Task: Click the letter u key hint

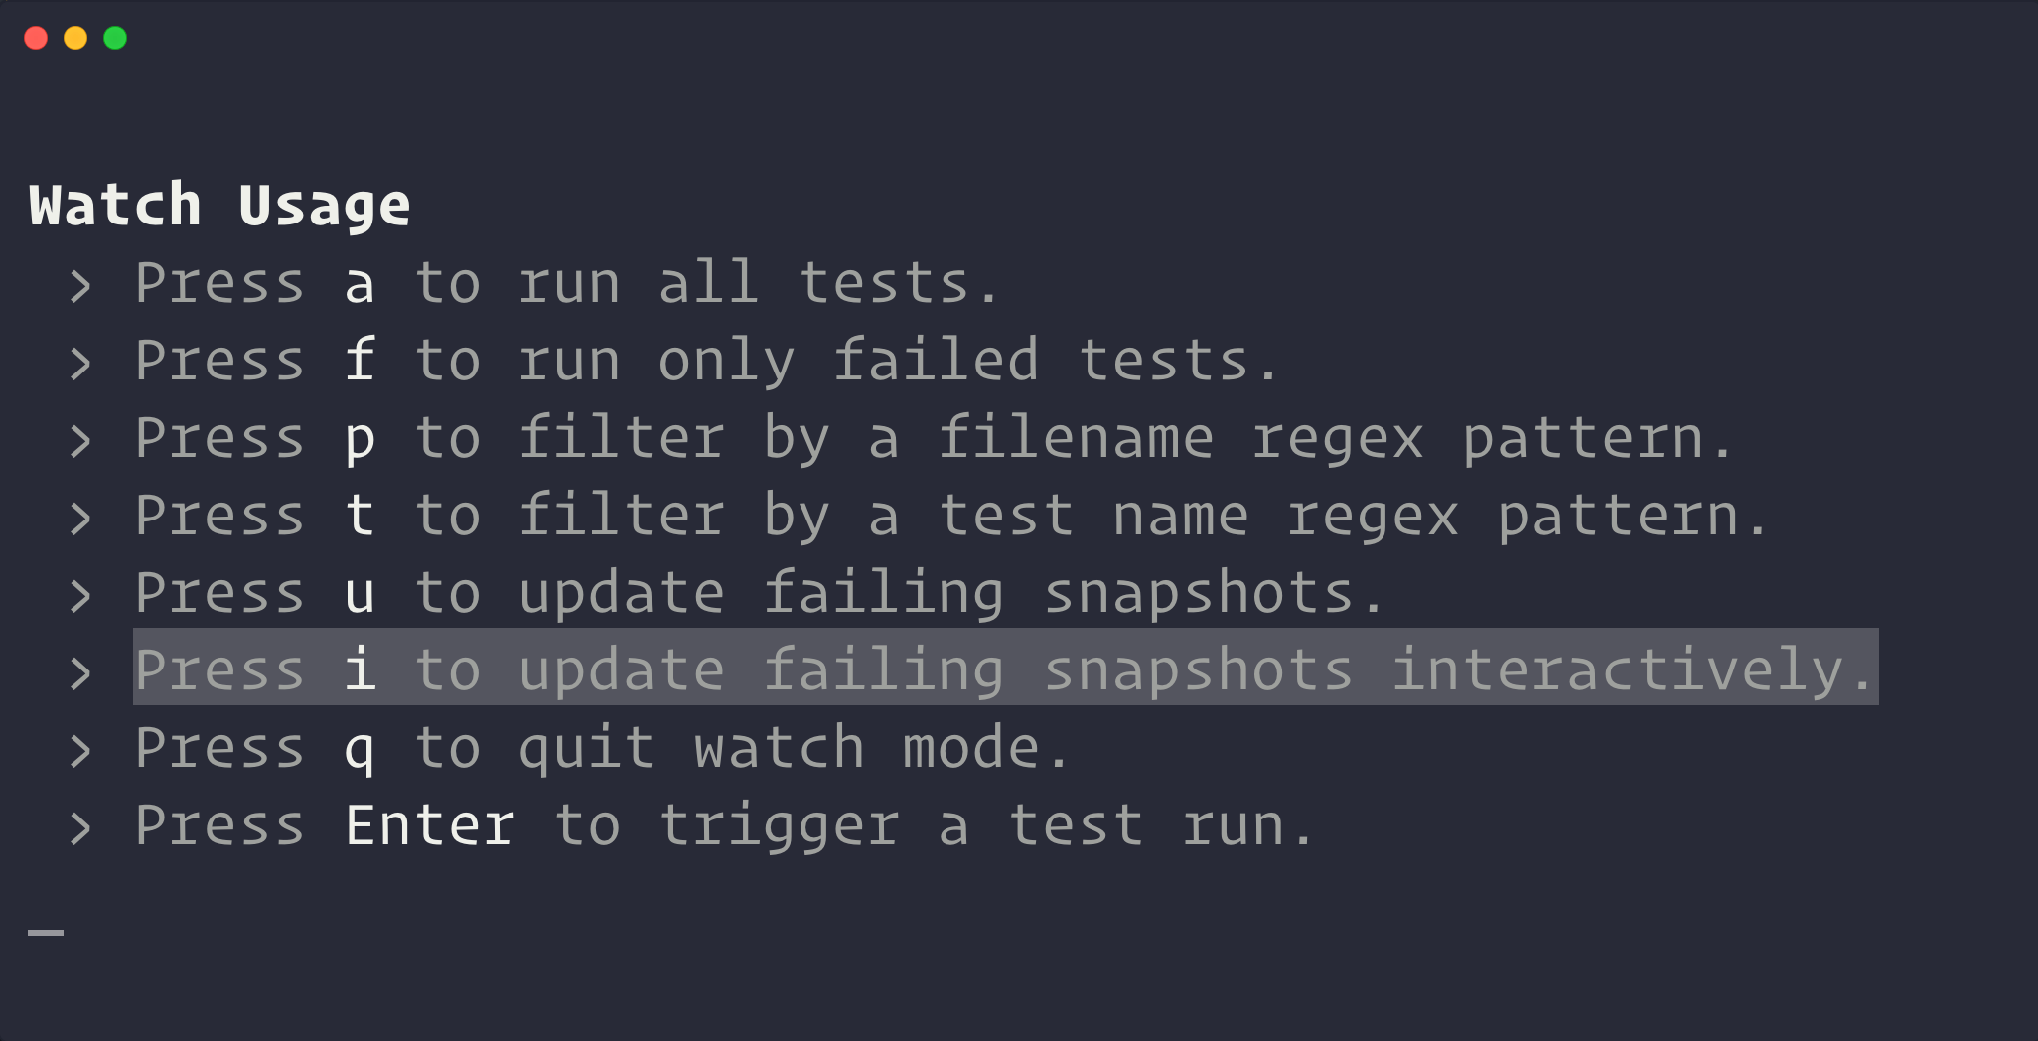Action: [360, 594]
